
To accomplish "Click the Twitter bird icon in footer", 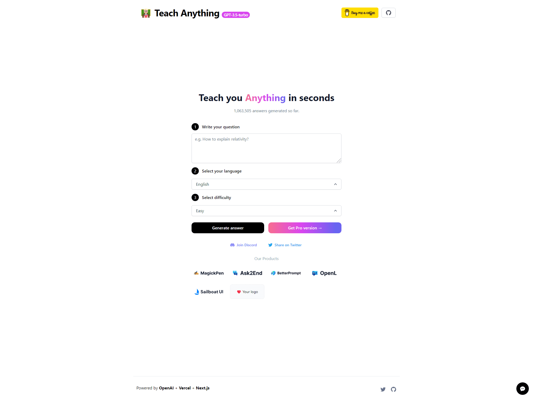I will coord(383,389).
